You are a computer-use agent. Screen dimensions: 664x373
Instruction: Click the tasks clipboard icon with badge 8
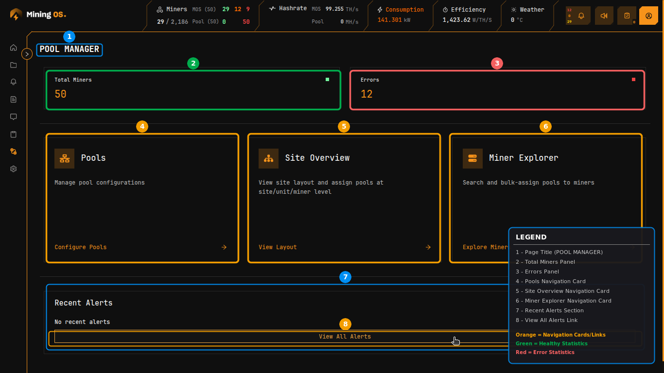(627, 16)
